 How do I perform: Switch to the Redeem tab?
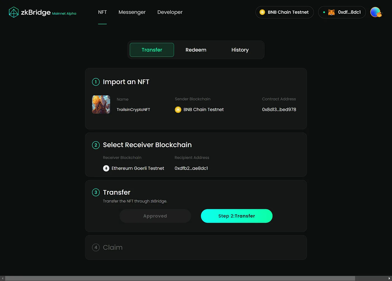pyautogui.click(x=196, y=50)
